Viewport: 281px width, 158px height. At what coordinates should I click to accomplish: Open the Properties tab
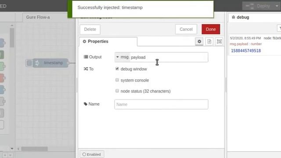click(x=108, y=41)
